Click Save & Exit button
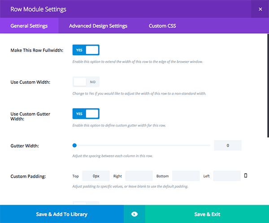 point(207,214)
